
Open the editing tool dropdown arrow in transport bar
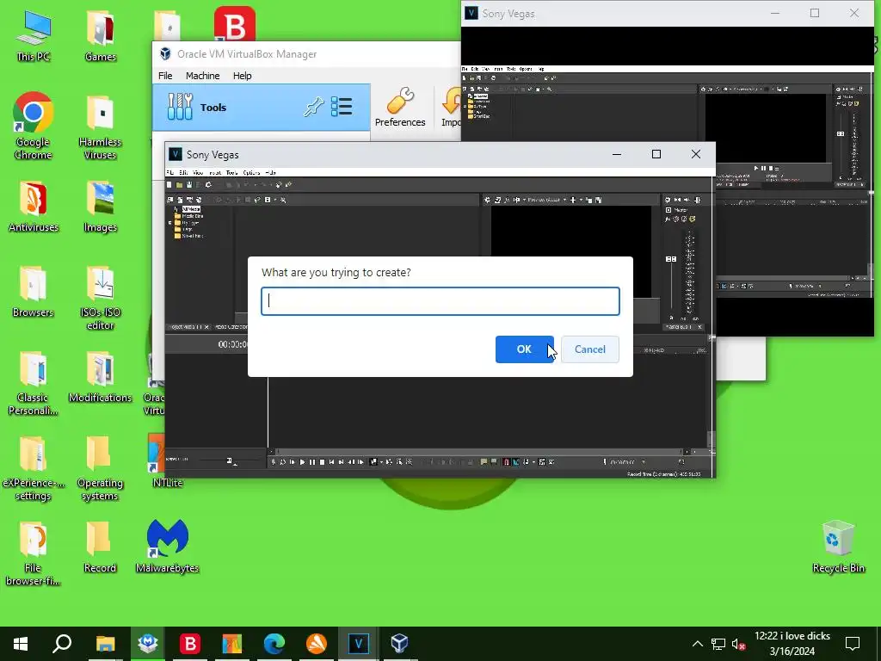(381, 462)
